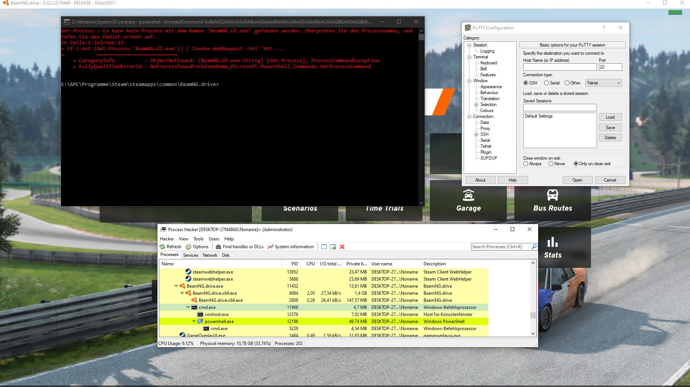Click the conhost.exe process icon
Image resolution: width=690 pixels, height=387 pixels.
200,314
